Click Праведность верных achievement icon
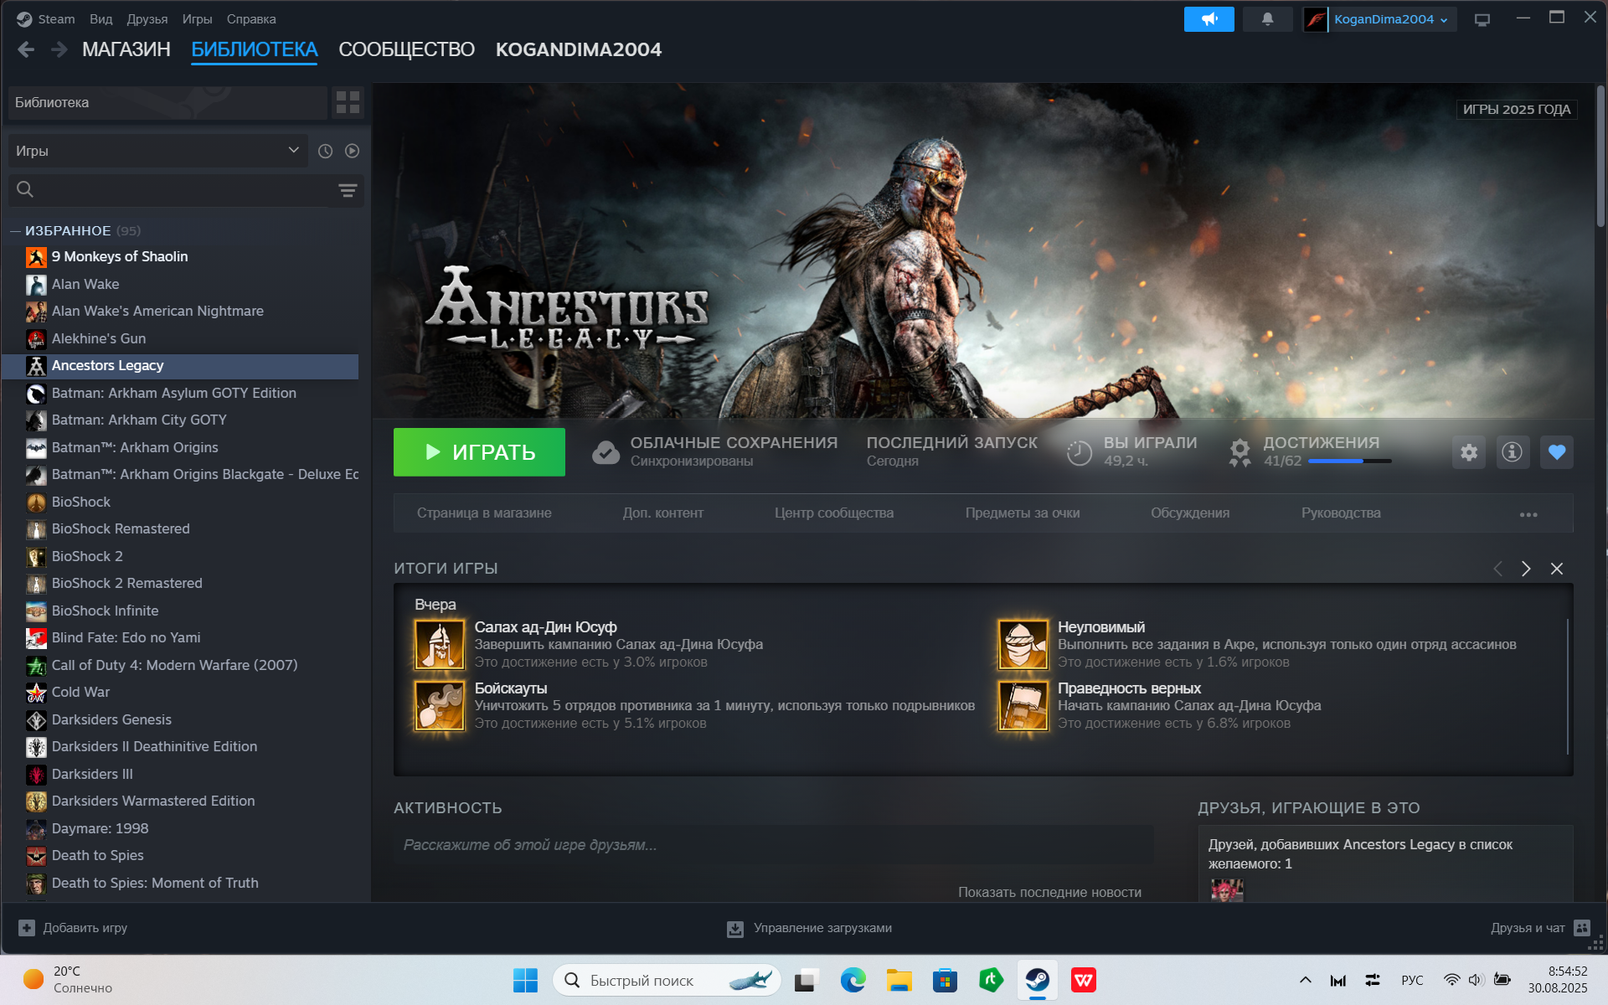Image resolution: width=1608 pixels, height=1005 pixels. (x=1023, y=705)
